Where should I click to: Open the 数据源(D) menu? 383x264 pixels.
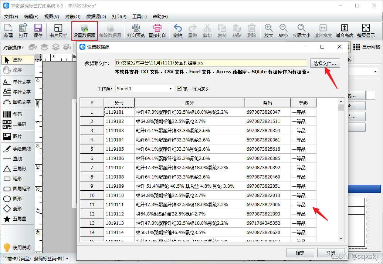click(96, 17)
